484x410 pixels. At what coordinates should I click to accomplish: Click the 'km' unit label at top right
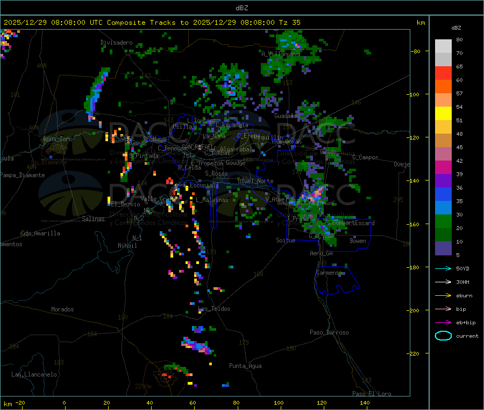pos(421,23)
